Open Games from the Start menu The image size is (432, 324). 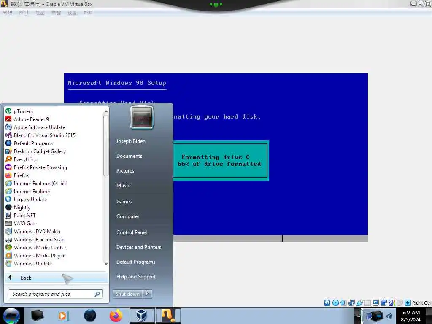click(x=124, y=202)
